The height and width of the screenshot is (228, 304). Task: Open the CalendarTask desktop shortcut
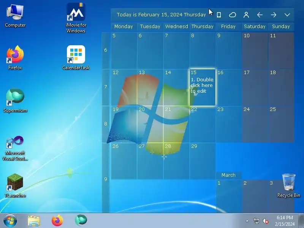pos(76,58)
